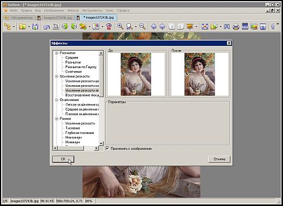Click the landscape picture icon right of scanner
The image size is (283, 206).
tap(254, 27)
